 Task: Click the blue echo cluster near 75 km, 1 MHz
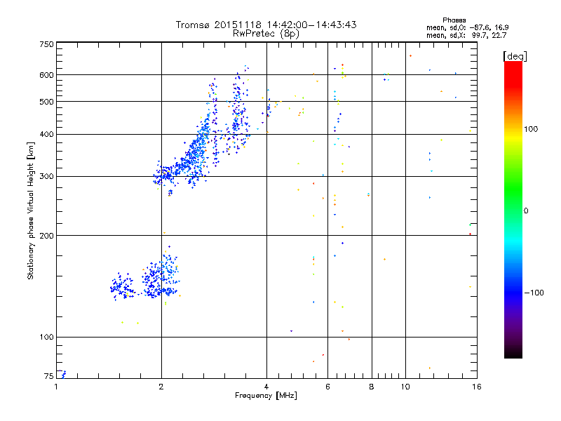click(x=62, y=374)
